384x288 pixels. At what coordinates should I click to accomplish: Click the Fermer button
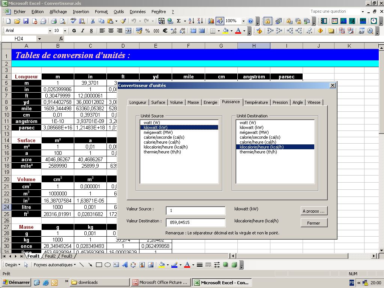[x=314, y=223]
